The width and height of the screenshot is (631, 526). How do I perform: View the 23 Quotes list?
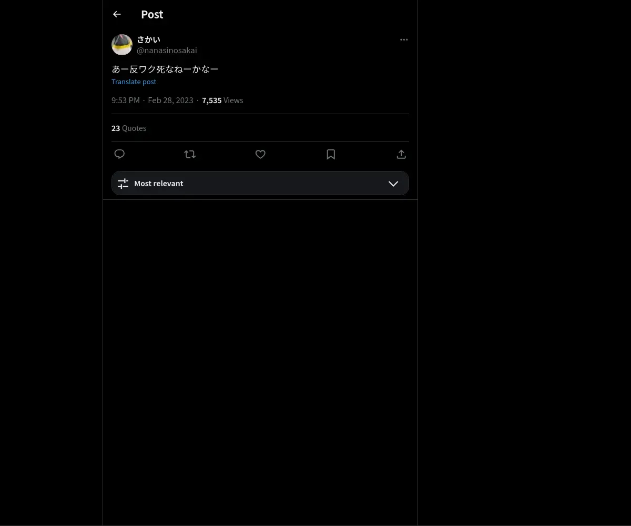[x=129, y=128]
